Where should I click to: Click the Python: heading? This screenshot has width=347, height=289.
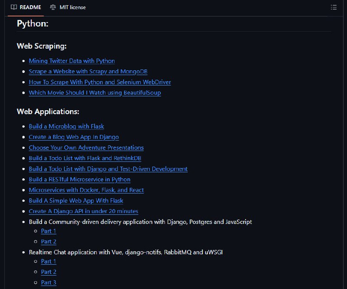[33, 24]
